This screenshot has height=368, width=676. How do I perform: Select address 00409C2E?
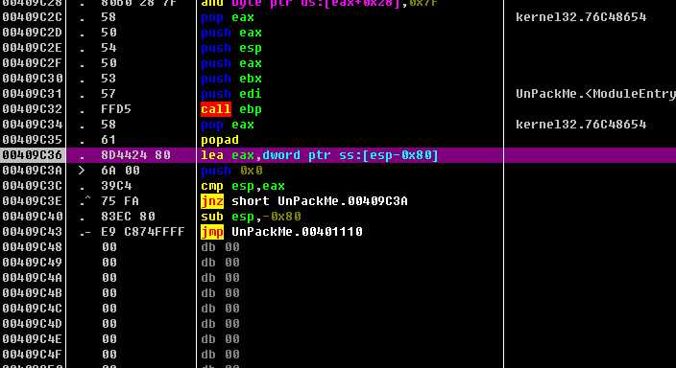coord(33,48)
